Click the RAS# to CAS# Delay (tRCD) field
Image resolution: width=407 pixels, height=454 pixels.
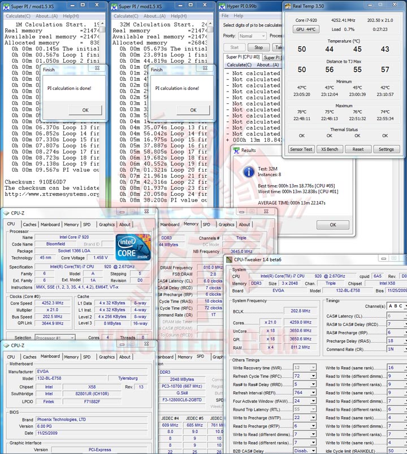(397, 324)
